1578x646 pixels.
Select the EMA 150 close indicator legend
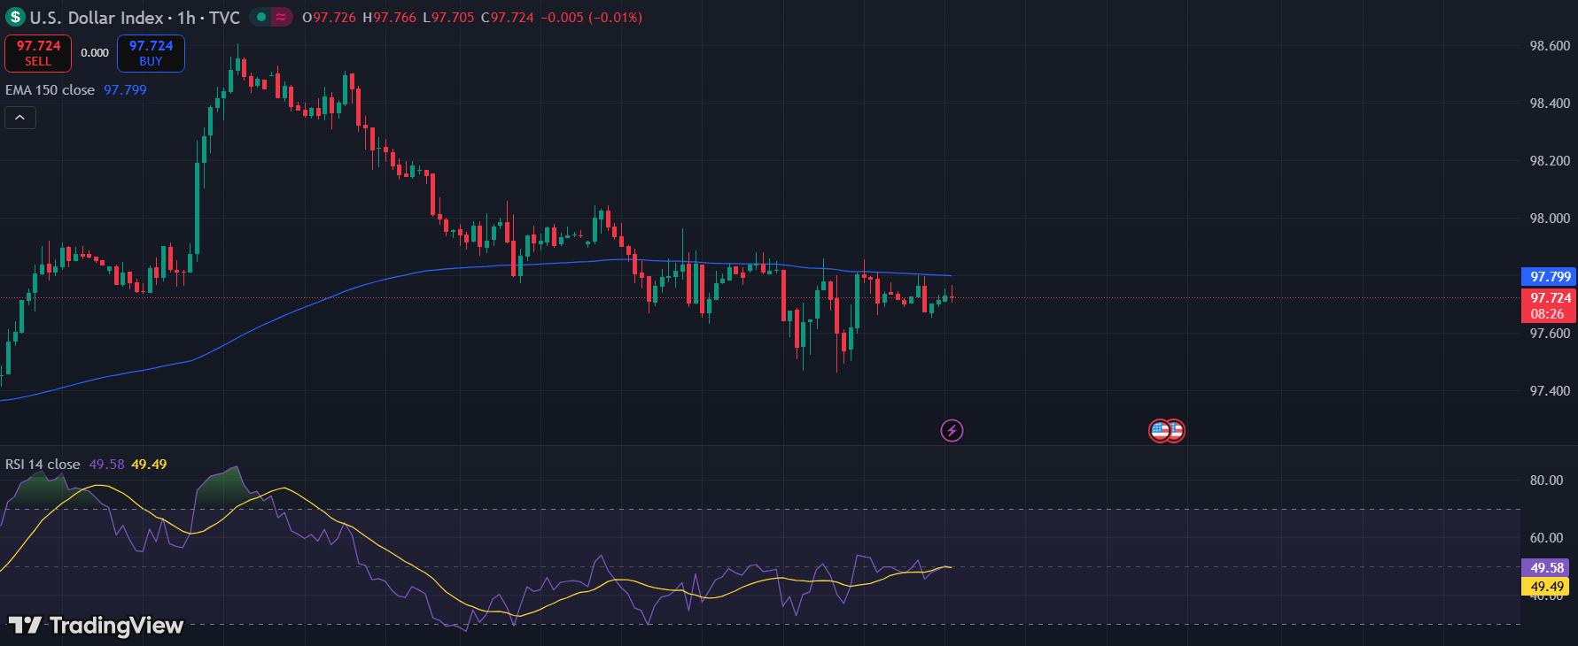pos(51,90)
